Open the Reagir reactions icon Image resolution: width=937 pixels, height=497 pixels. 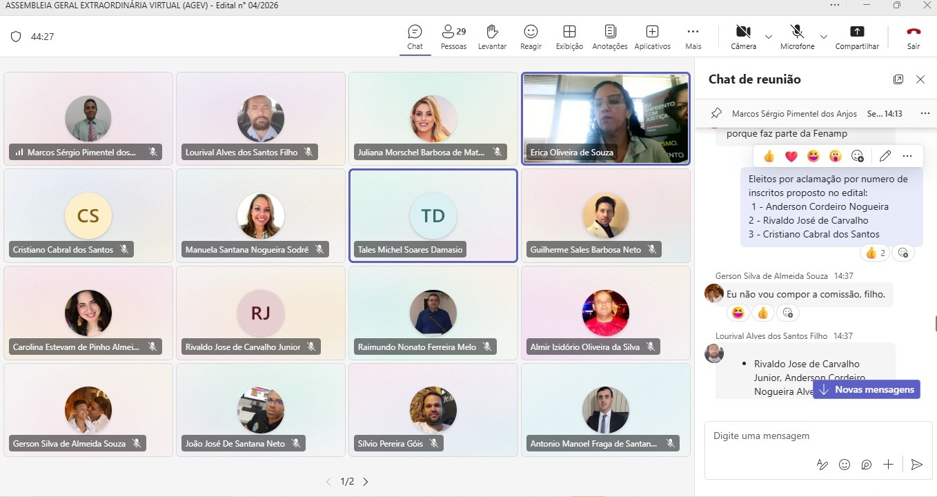[531, 37]
